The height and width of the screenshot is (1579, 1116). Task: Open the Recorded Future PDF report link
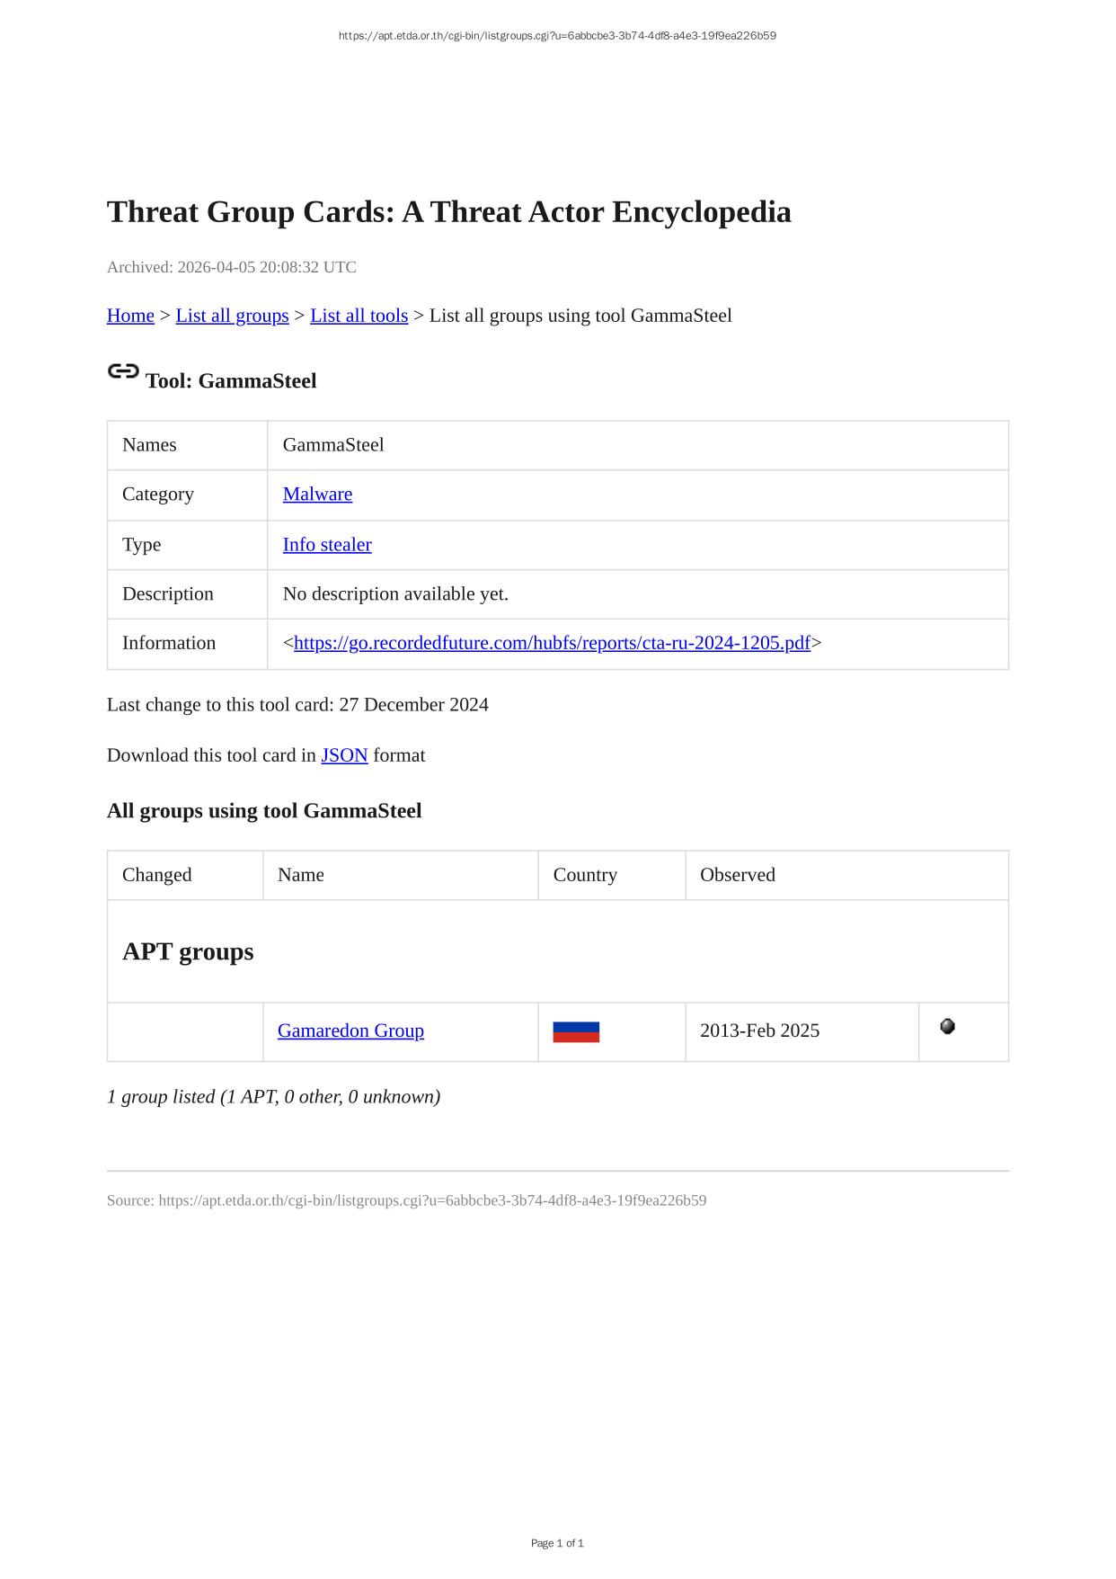pos(552,643)
